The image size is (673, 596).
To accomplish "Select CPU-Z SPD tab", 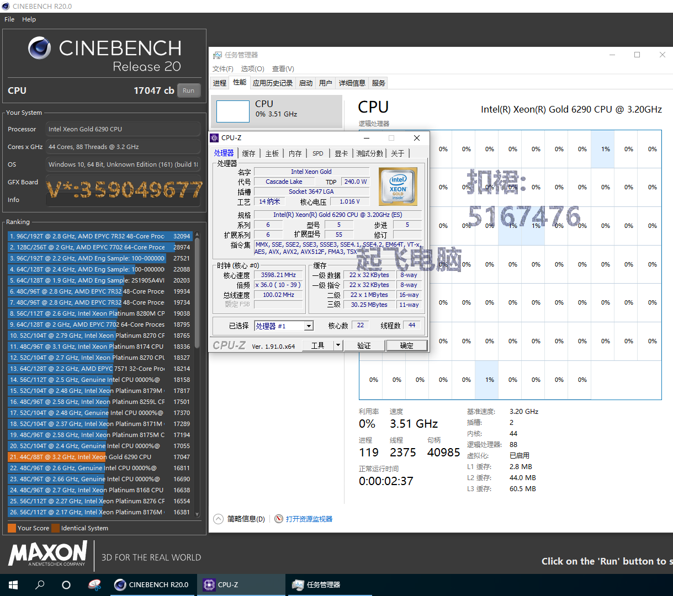I will [x=318, y=153].
